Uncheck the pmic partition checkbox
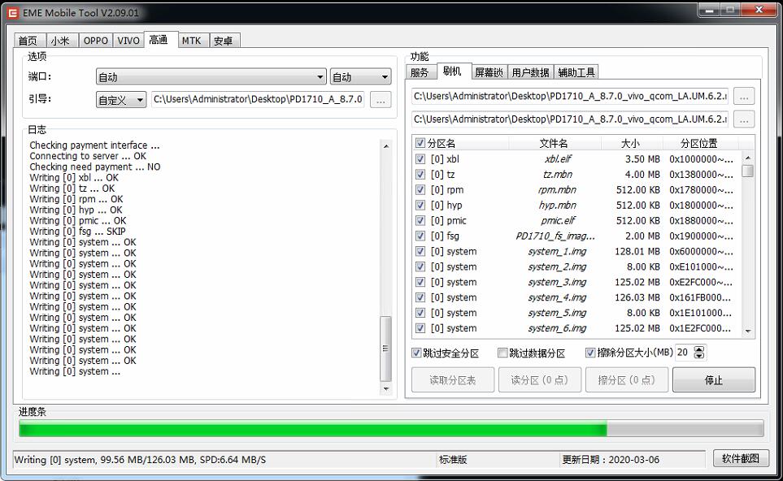This screenshot has height=481, width=783. (x=420, y=220)
